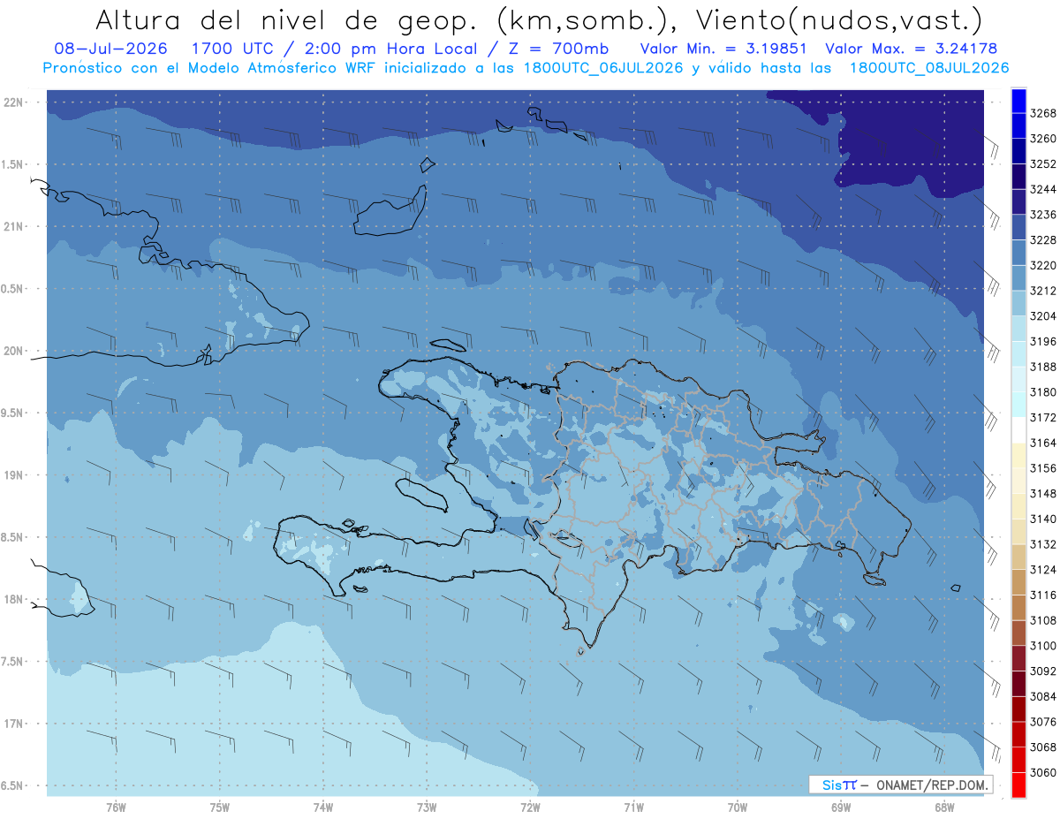
Task: Click the latitude label 6.5N
Action: [x=12, y=785]
